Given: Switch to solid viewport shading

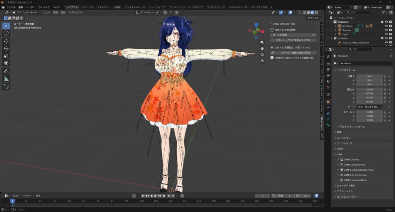Looking at the screenshot, I should [x=309, y=12].
